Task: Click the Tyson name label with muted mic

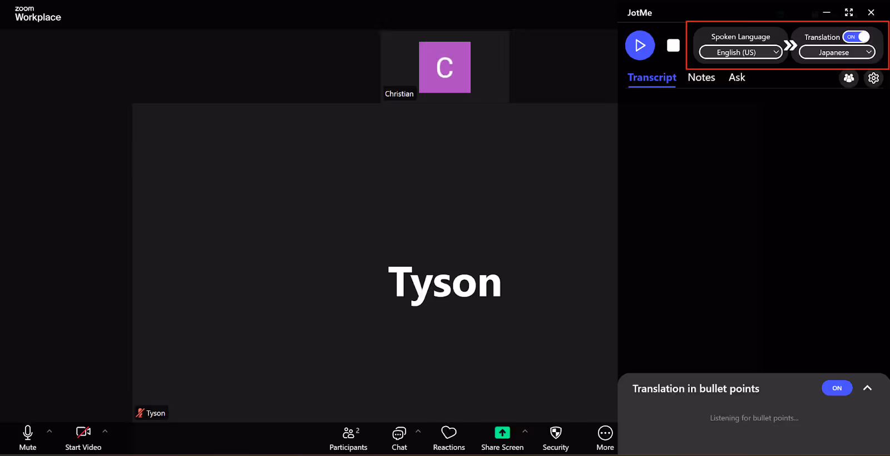Action: coord(151,413)
